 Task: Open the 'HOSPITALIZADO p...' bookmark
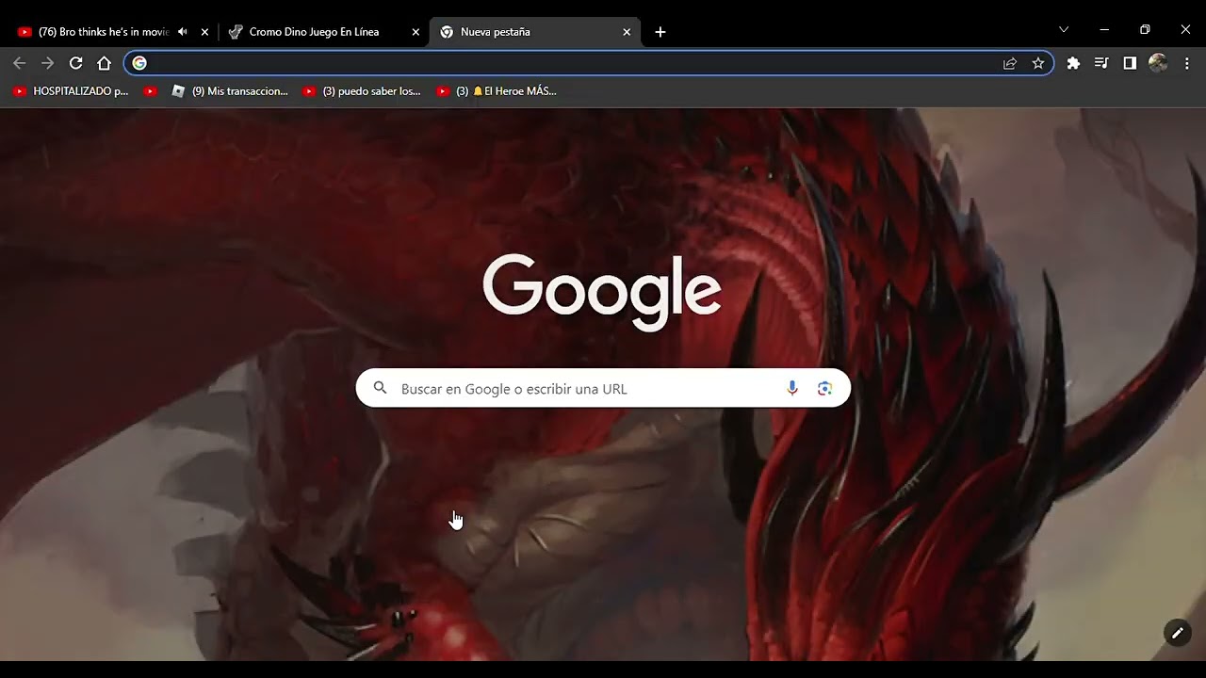71,91
